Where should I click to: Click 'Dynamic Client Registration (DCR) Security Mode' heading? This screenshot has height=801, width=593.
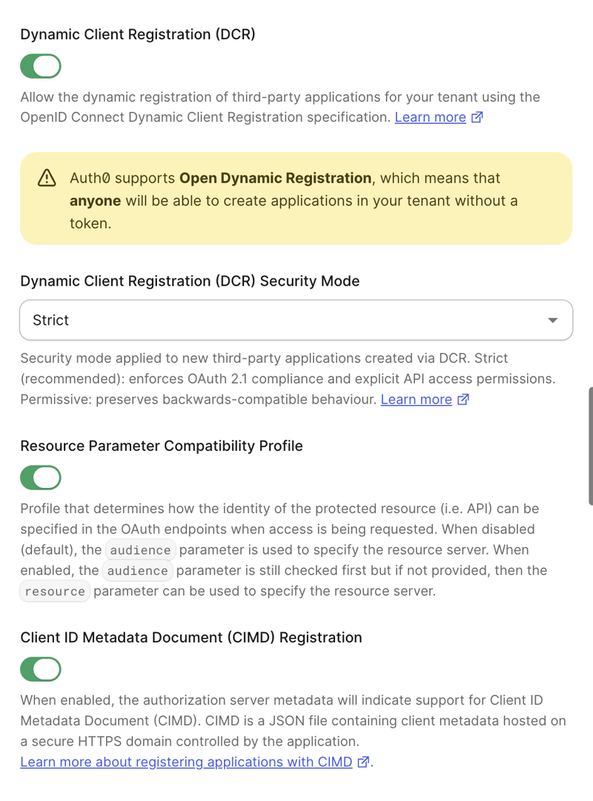pos(190,281)
